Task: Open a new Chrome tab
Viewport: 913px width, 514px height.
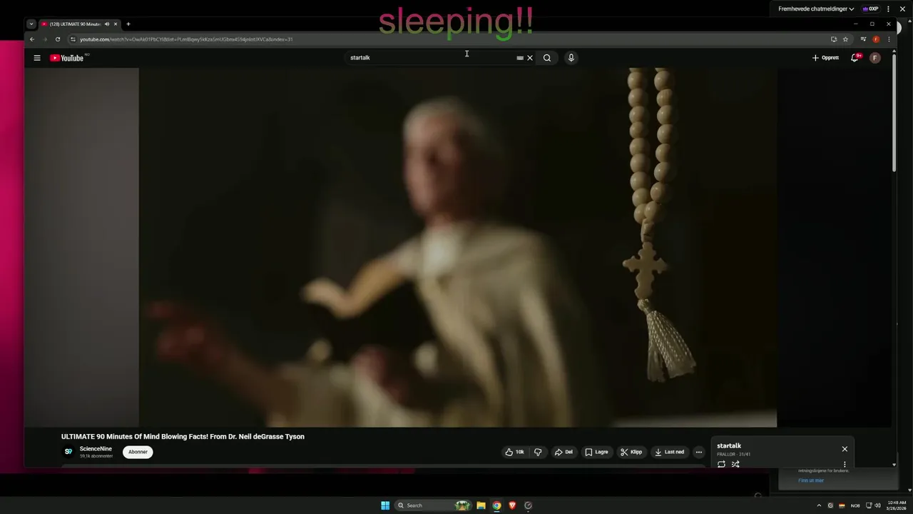Action: (128, 24)
